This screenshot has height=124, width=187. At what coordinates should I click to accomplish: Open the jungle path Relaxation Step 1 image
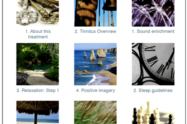pos(38,64)
